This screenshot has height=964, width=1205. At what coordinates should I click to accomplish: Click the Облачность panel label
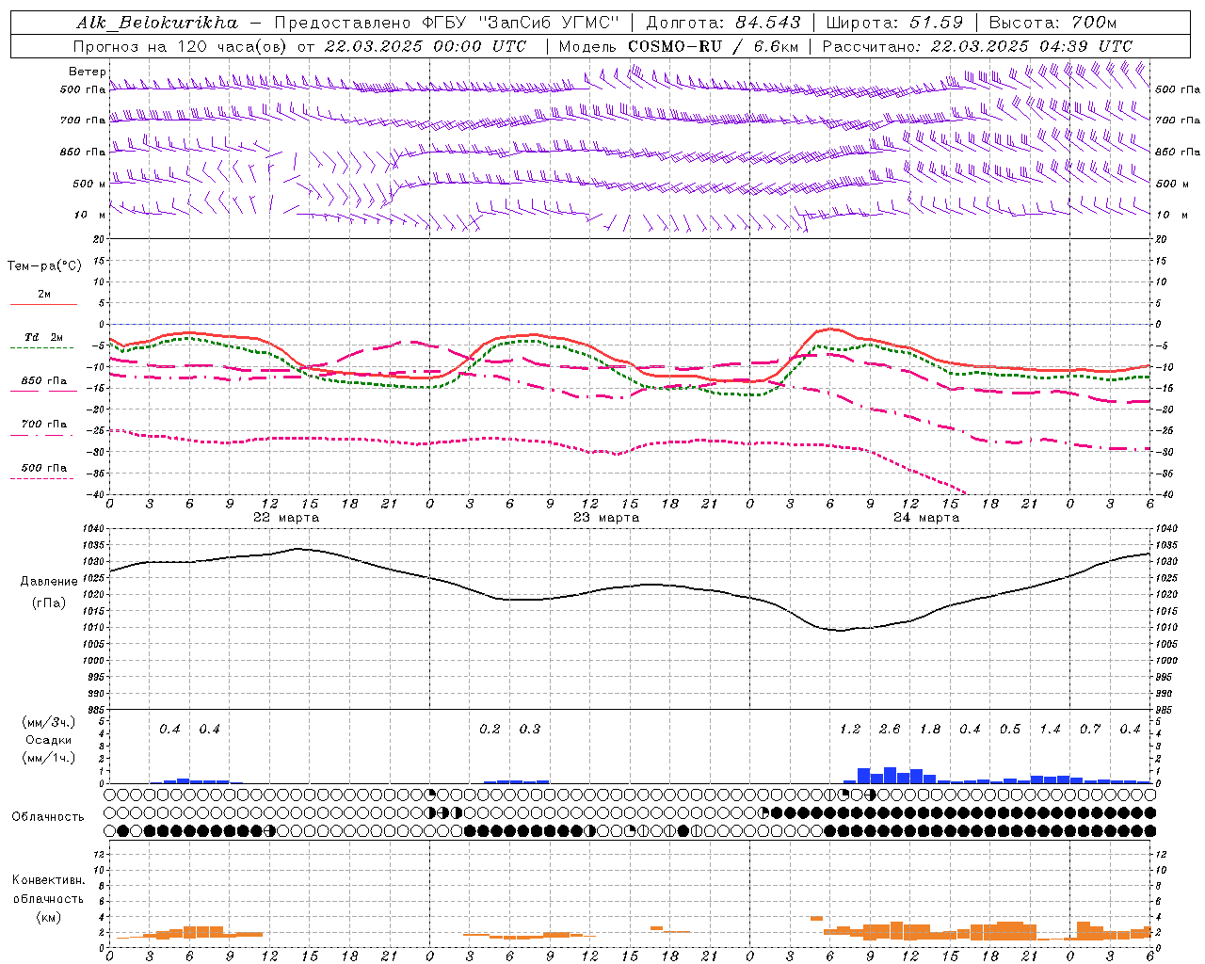(48, 817)
